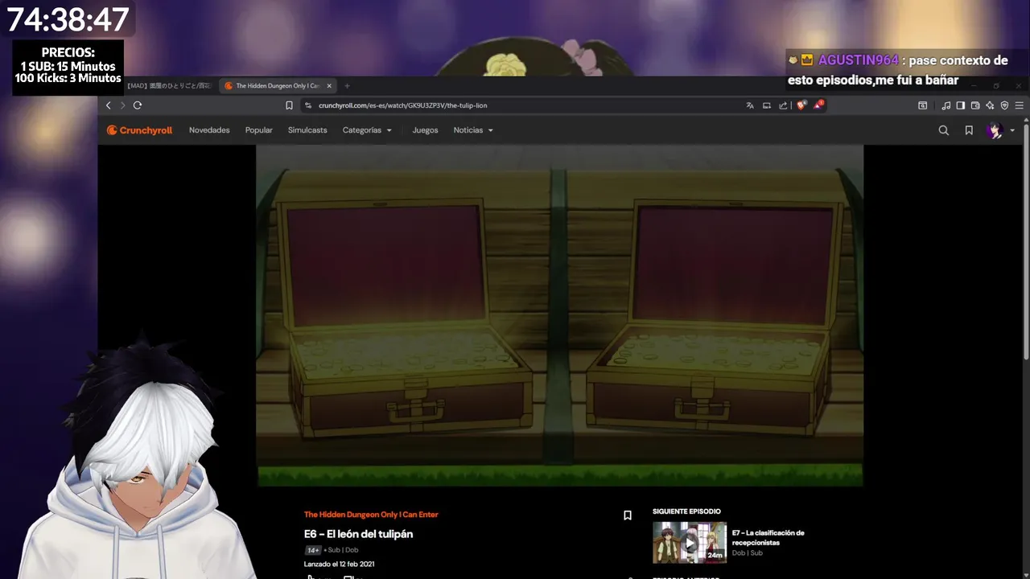Click the page vertical scrollbar
The width and height of the screenshot is (1030, 579).
click(x=1026, y=241)
